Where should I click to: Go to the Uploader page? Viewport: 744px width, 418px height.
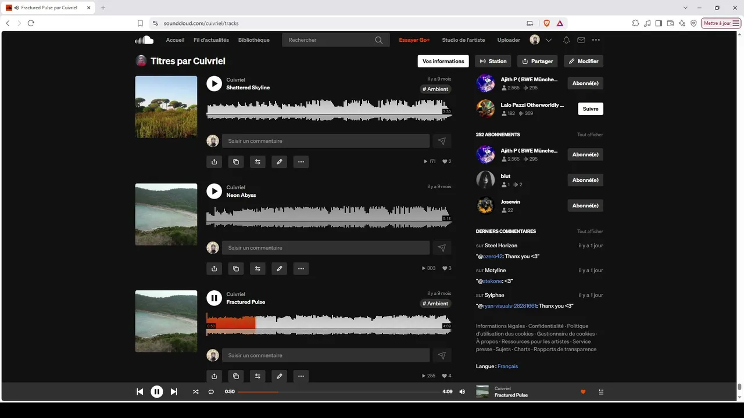(x=509, y=40)
